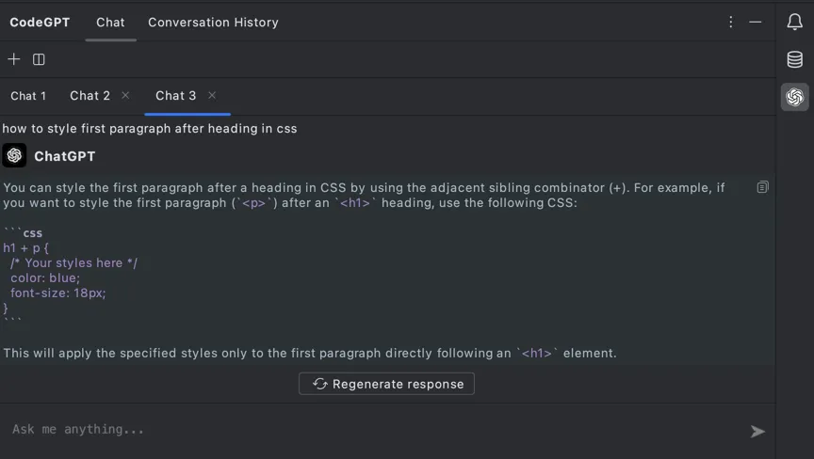
Task: Click the Regenerate response button
Action: 386,384
